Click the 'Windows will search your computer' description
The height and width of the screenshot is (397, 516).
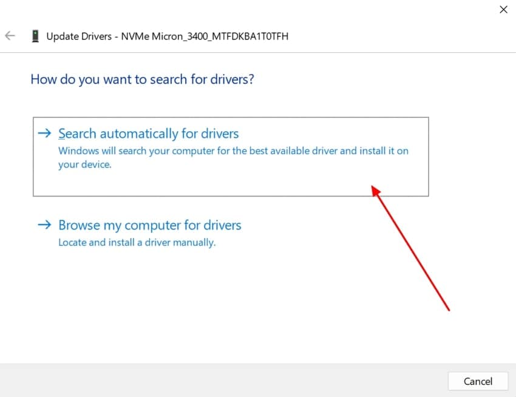pos(233,157)
